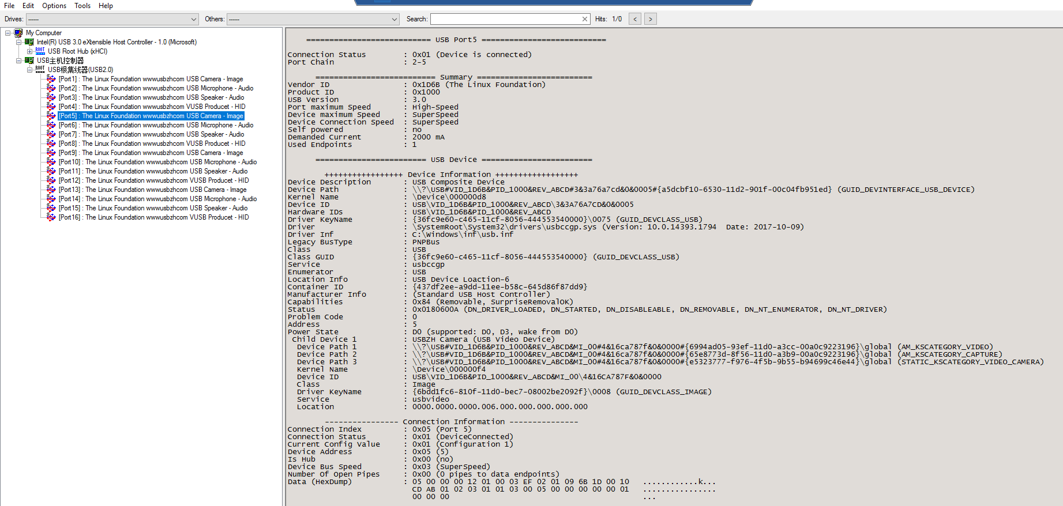Click the USB icon beside Port4 VUSB Producet
The height and width of the screenshot is (506, 1063).
point(51,107)
